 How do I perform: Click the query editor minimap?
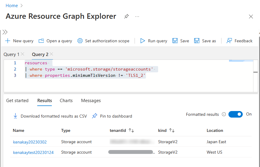click(241, 61)
